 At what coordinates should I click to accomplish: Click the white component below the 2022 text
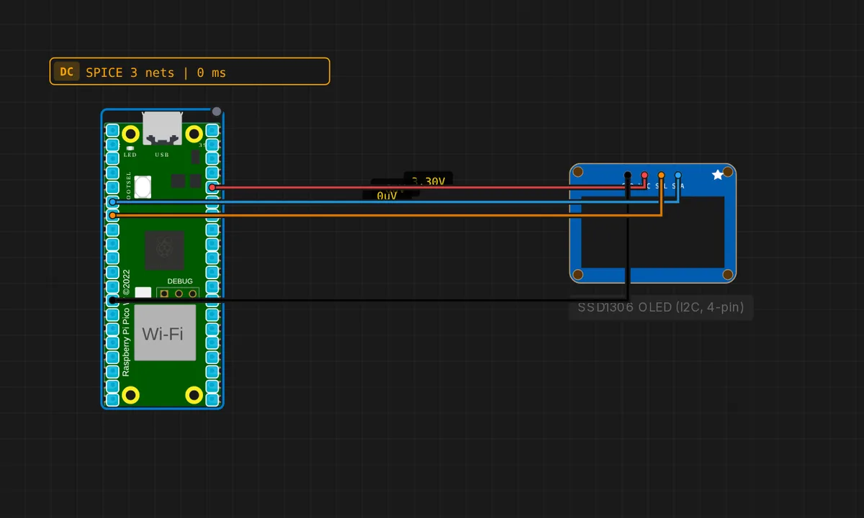click(x=143, y=292)
